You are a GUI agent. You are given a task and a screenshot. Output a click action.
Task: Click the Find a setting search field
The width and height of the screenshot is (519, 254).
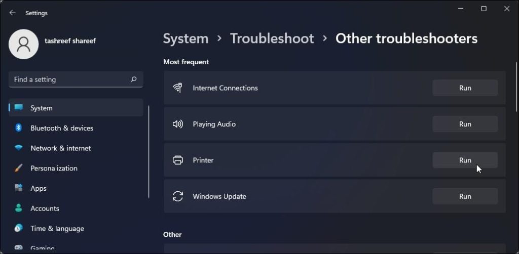point(76,79)
